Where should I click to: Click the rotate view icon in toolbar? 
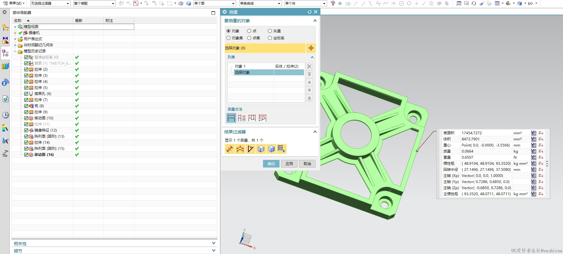tap(474, 3)
